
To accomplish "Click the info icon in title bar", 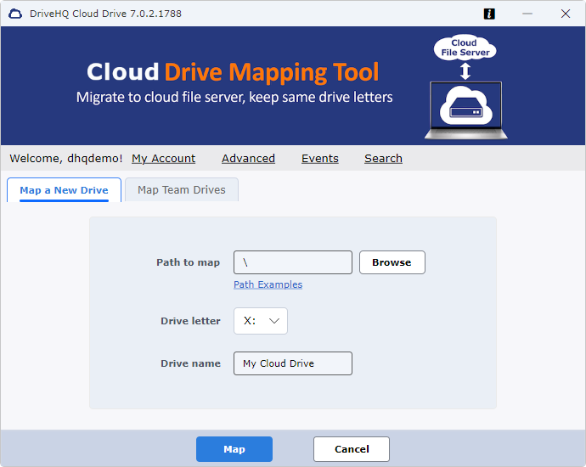I will point(489,14).
